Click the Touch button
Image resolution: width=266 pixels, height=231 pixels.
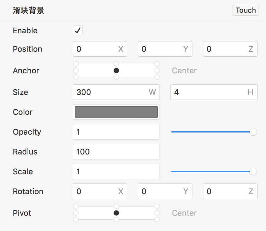tap(245, 10)
